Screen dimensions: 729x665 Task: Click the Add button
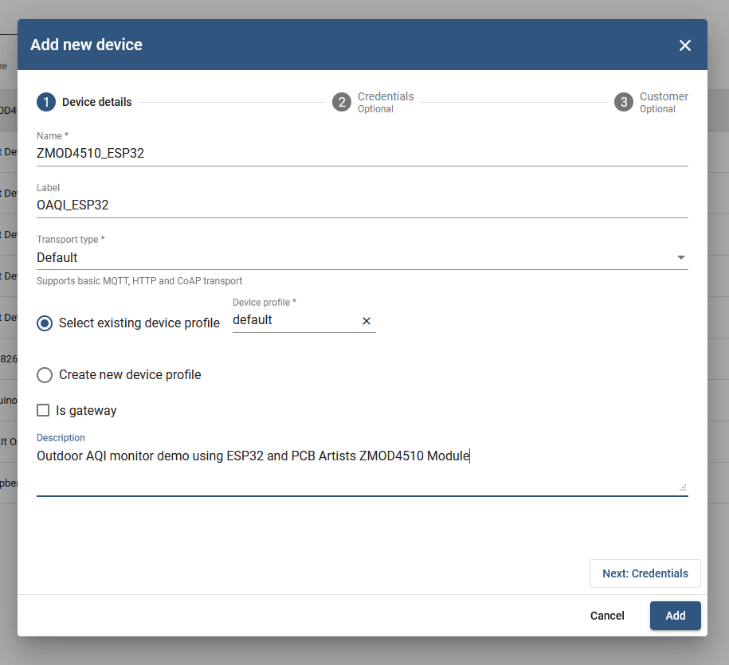click(675, 616)
